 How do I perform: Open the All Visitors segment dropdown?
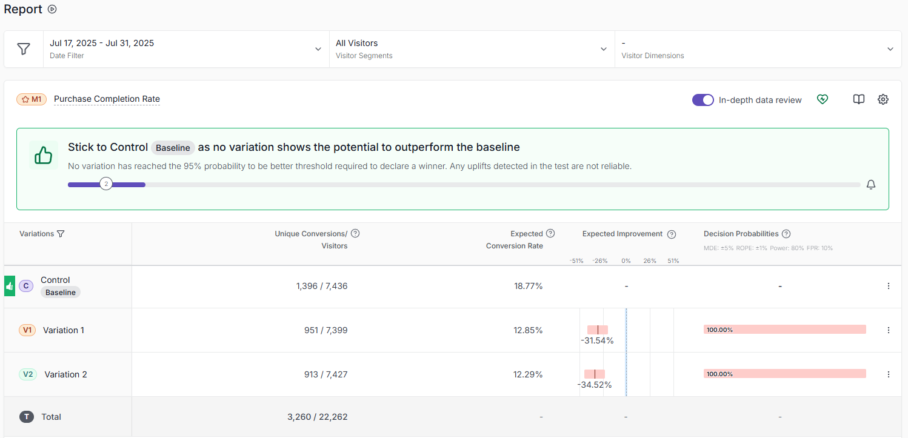pyautogui.click(x=472, y=48)
